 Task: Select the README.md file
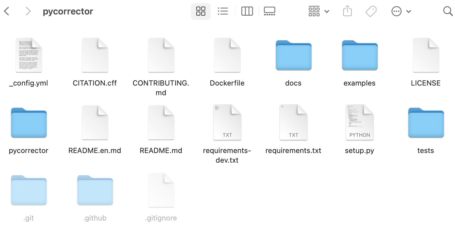click(x=161, y=122)
